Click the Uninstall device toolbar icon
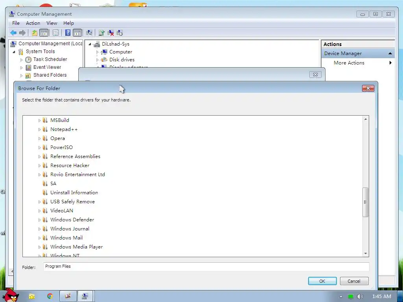403x302 pixels. click(x=111, y=33)
